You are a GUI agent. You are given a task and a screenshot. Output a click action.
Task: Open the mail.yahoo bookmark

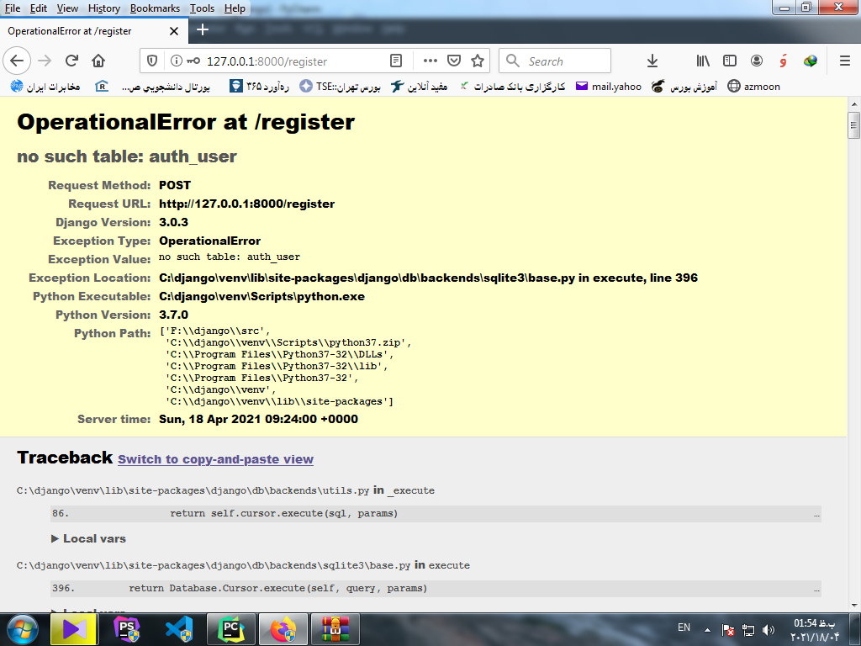point(609,87)
